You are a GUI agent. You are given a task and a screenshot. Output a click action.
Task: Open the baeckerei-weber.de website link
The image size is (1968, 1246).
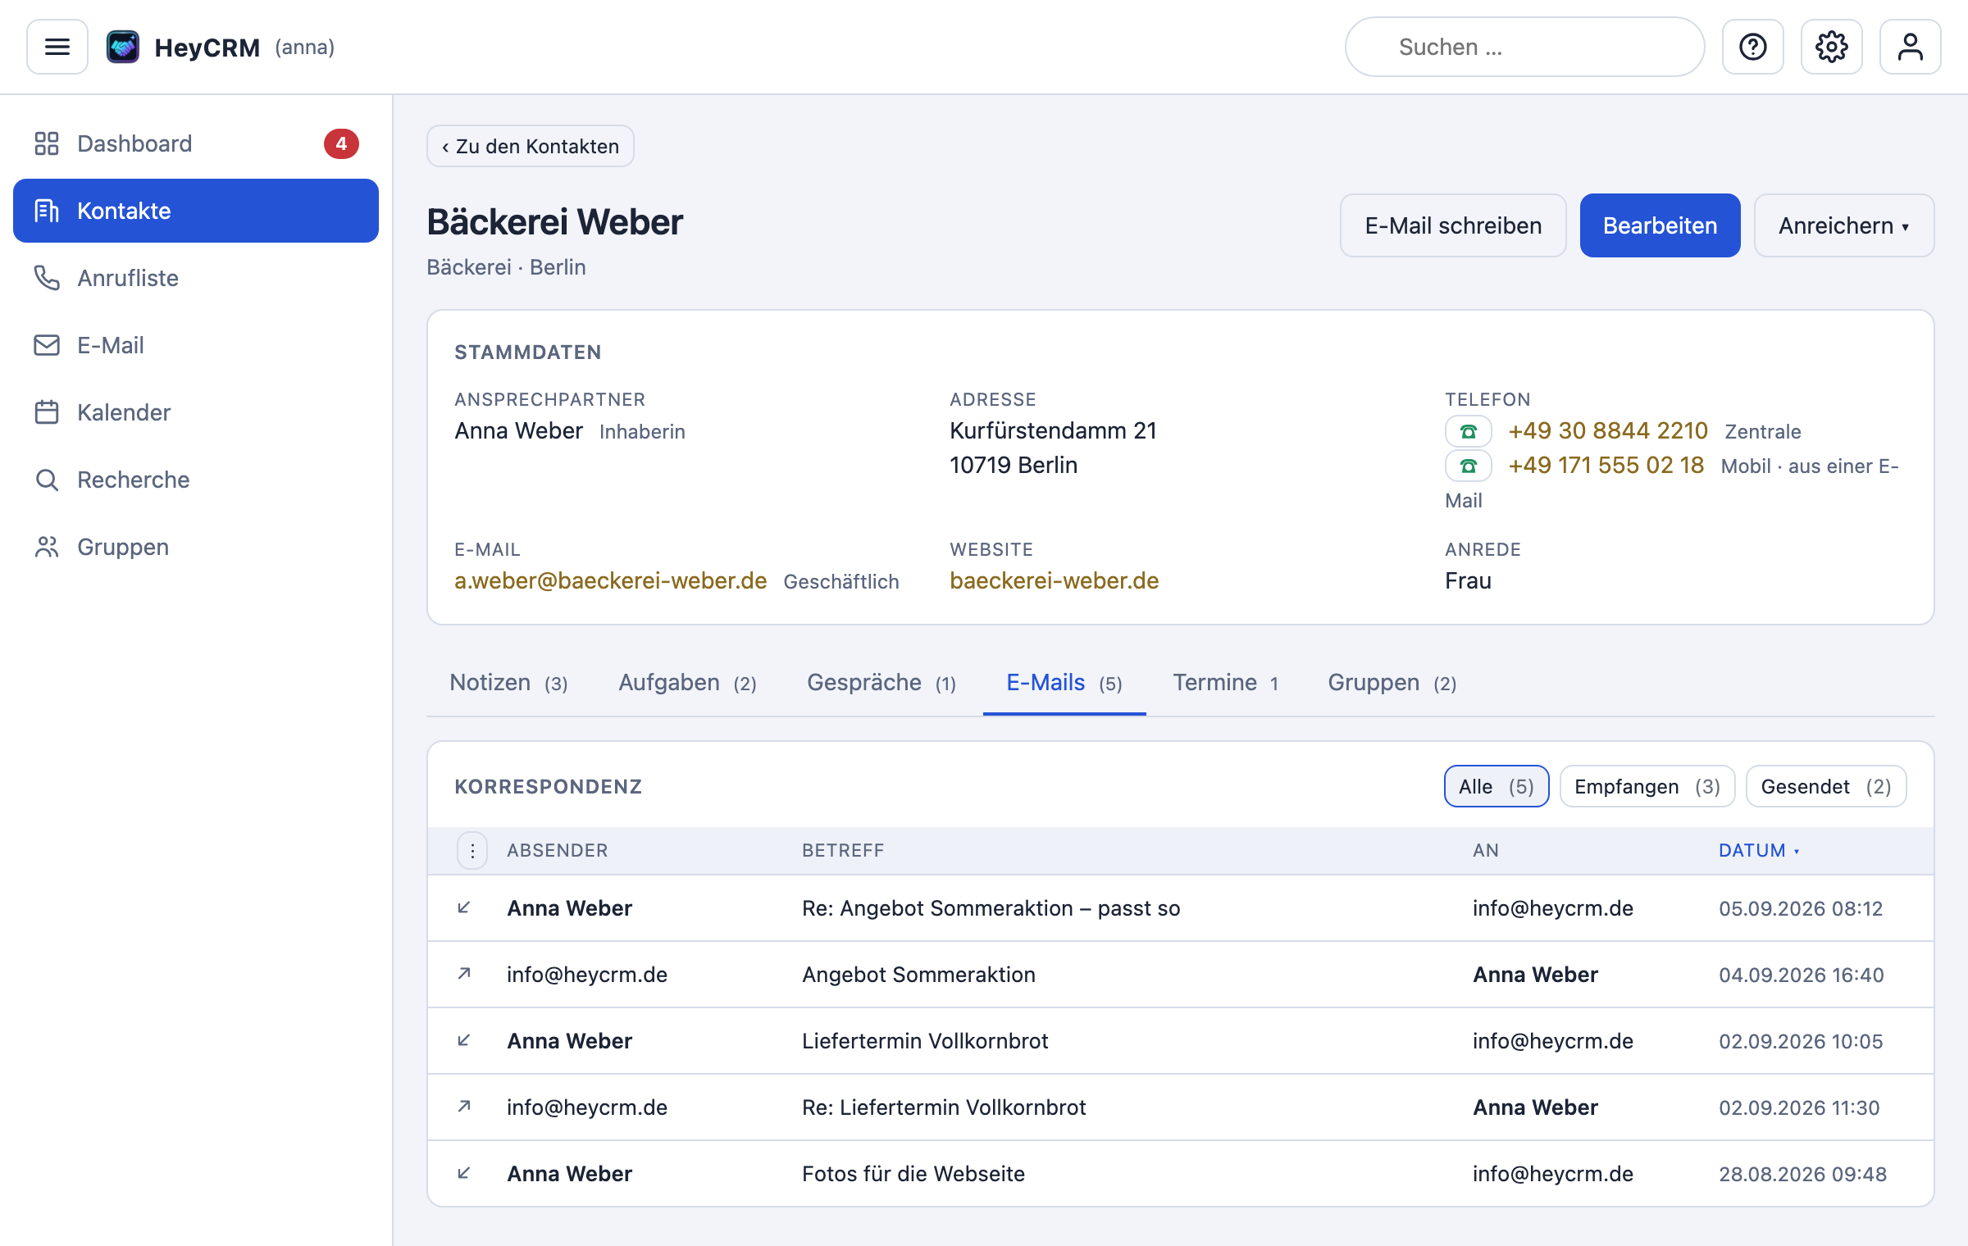1054,581
